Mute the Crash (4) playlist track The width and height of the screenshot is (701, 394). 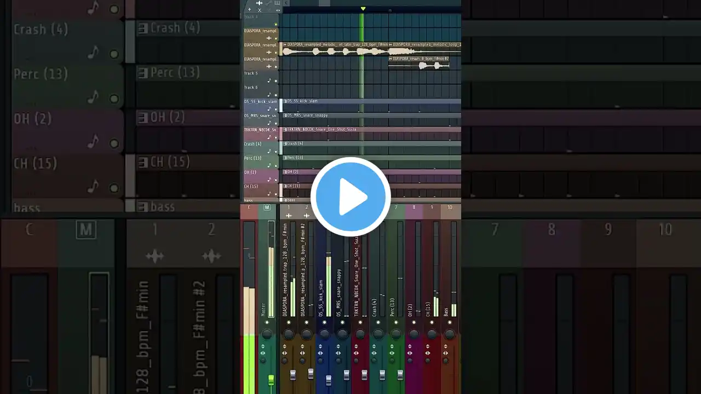point(276,152)
